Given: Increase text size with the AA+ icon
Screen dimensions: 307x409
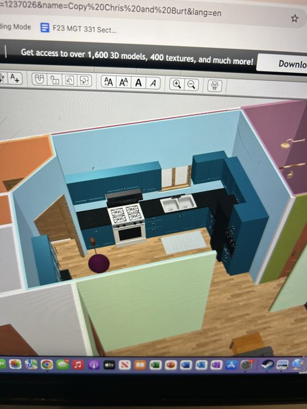Looking at the screenshot, I should [109, 82].
